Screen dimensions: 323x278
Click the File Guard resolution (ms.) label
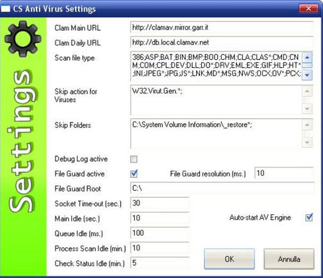208,174
